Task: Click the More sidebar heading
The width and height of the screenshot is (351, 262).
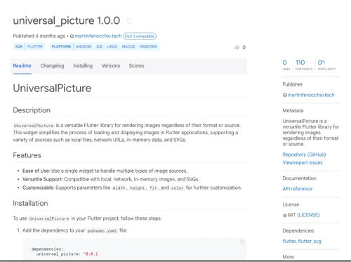Action: coord(288,256)
